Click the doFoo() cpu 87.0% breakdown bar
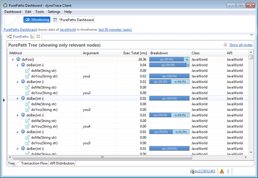 (169, 59)
